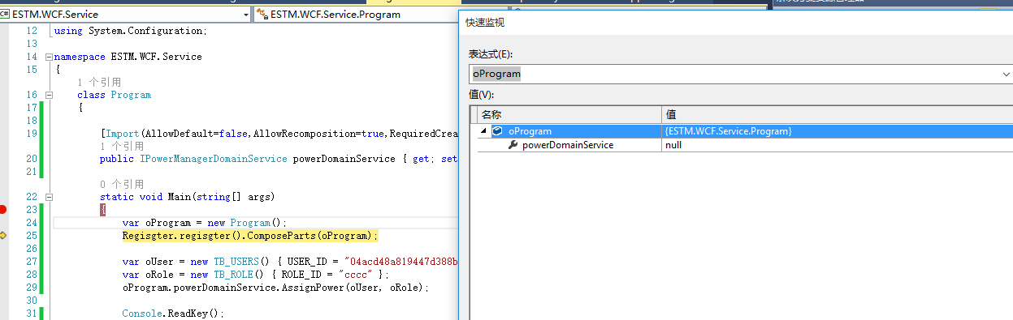The width and height of the screenshot is (1013, 320).
Task: Toggle the breakpoint red dot on line 23
Action: point(3,210)
